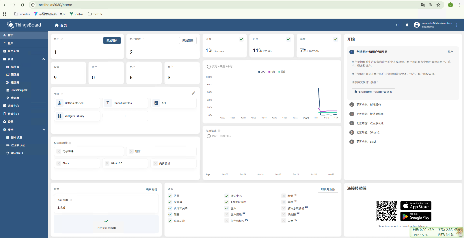Toggle the 内存 series in chart legend
The height and width of the screenshot is (238, 464).
[272, 72]
